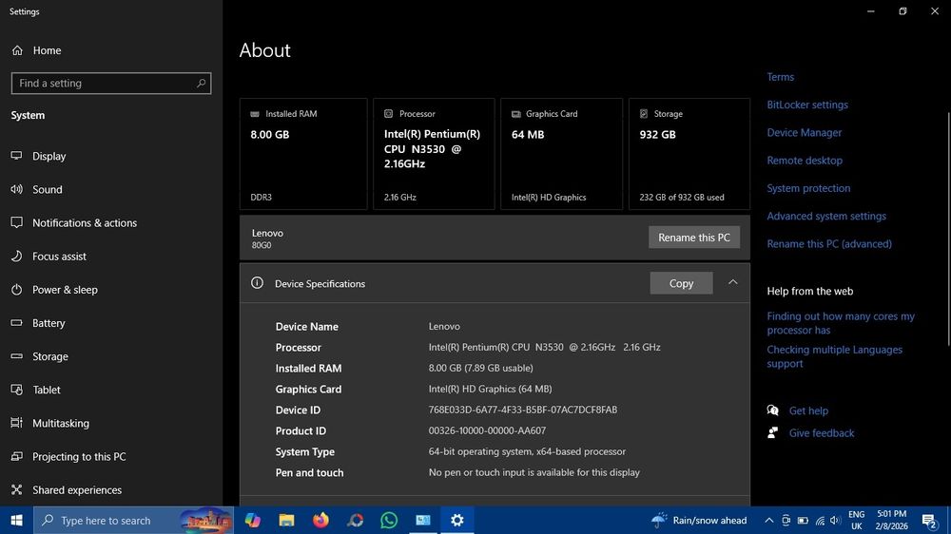Screen dimensions: 951x534
Task: Open Checking multiple Languages support link
Action: tap(835, 356)
